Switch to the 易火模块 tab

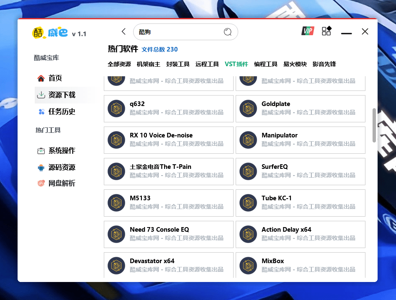pos(295,64)
